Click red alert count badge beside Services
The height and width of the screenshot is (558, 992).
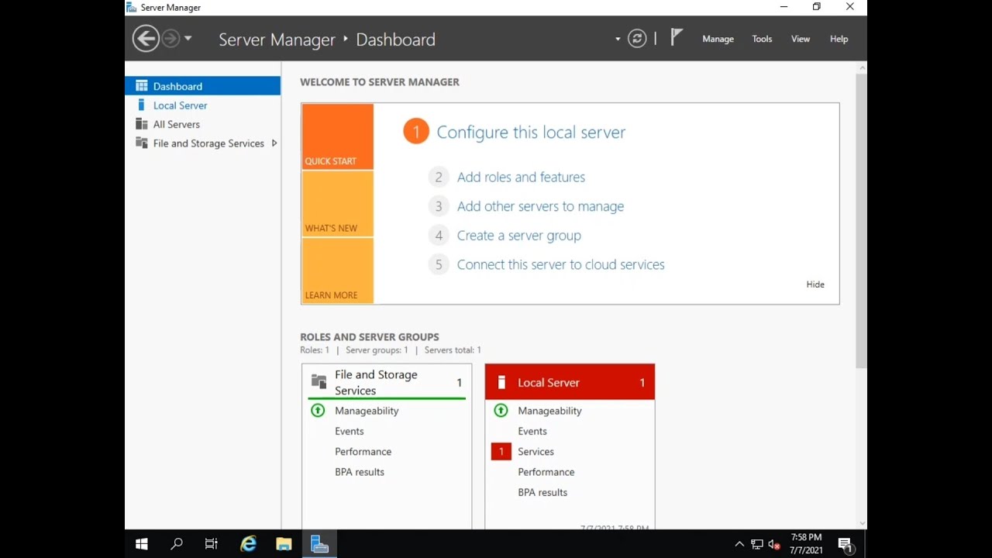(x=501, y=452)
